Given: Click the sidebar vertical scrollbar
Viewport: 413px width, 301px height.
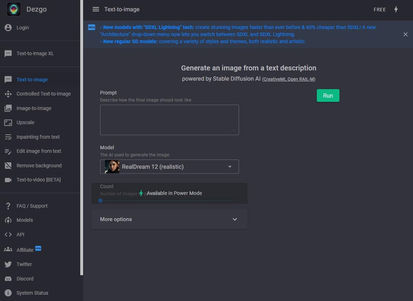Looking at the screenshot, I should [82, 138].
